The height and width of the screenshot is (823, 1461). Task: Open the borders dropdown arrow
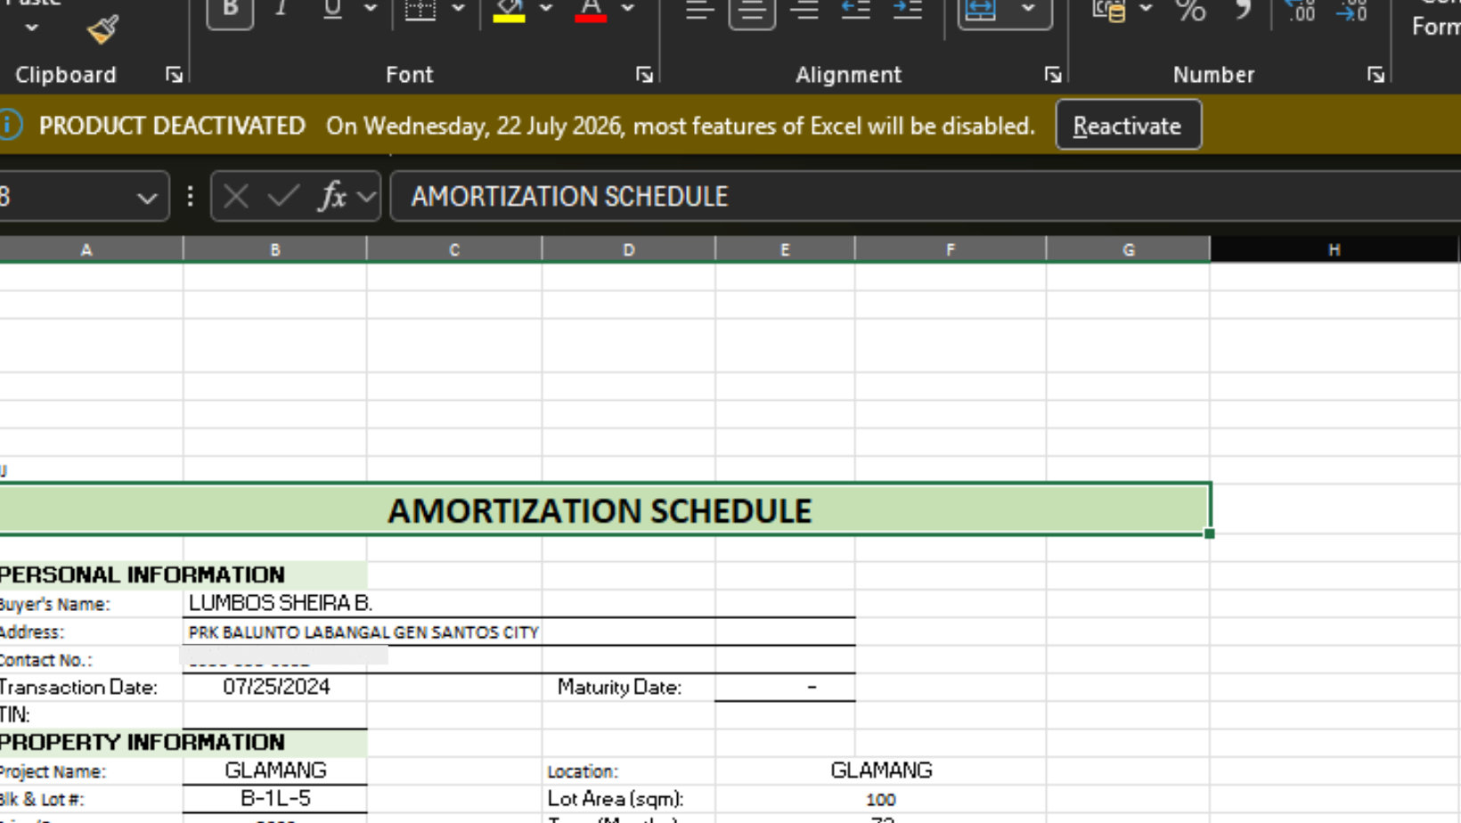click(458, 9)
